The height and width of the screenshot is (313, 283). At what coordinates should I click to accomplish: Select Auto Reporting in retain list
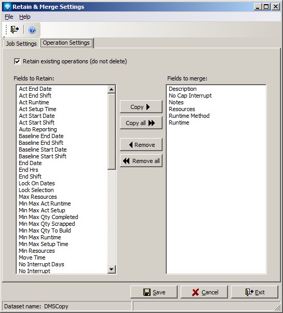pos(38,129)
